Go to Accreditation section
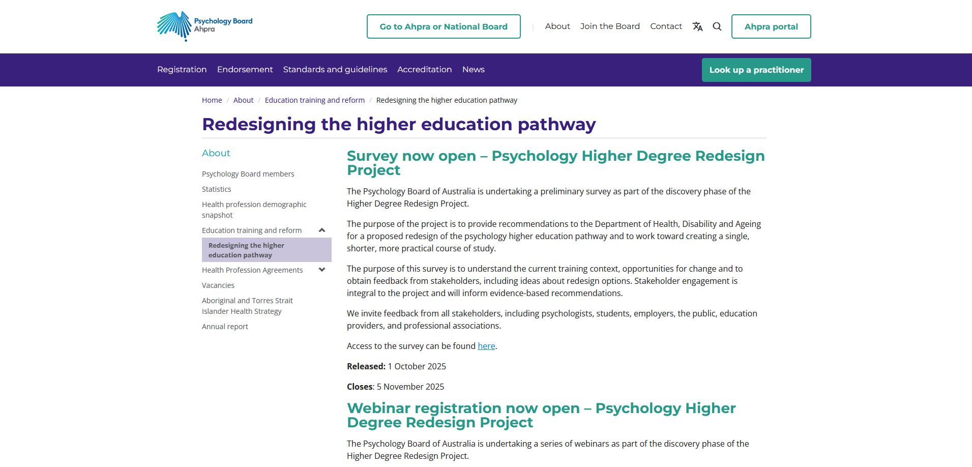 [424, 70]
